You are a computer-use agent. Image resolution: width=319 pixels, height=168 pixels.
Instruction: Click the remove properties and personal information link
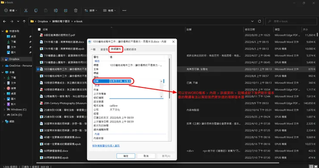click(x=106, y=146)
